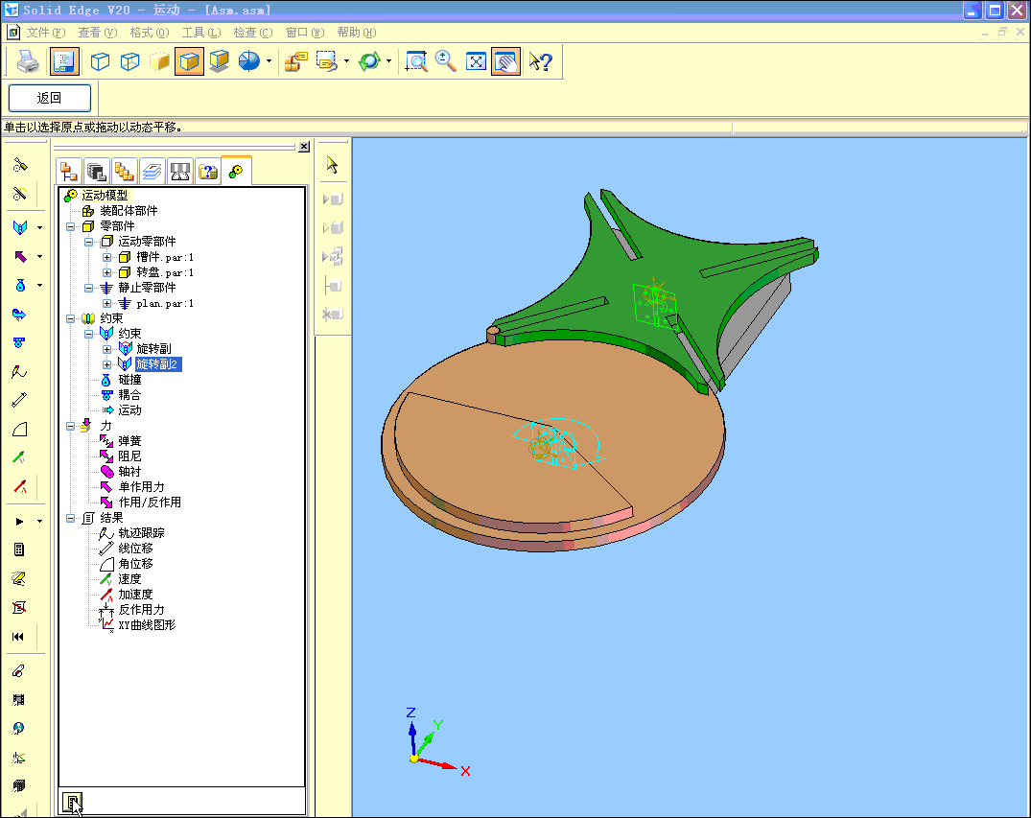
Task: Switch to the question-mark folder tab
Action: (208, 172)
